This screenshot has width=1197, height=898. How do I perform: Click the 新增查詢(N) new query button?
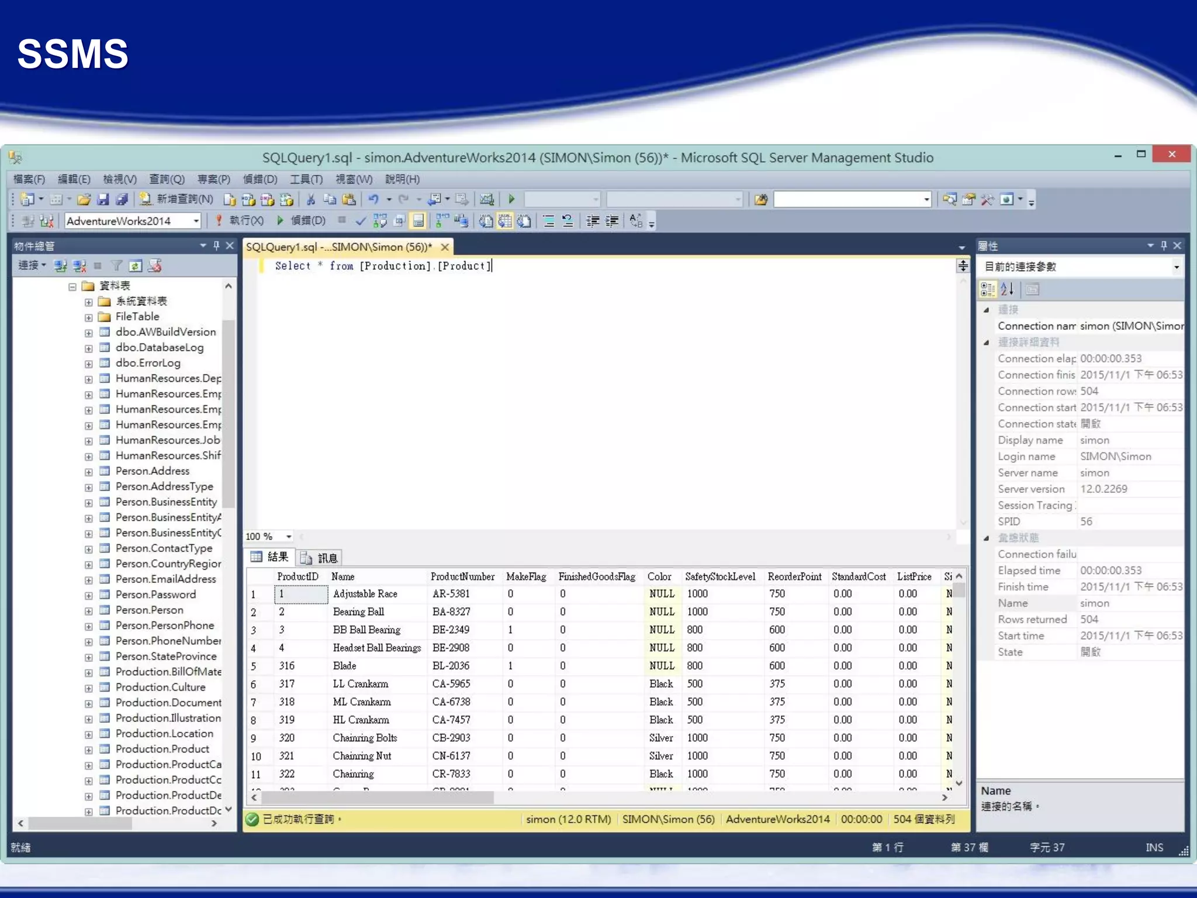click(176, 199)
